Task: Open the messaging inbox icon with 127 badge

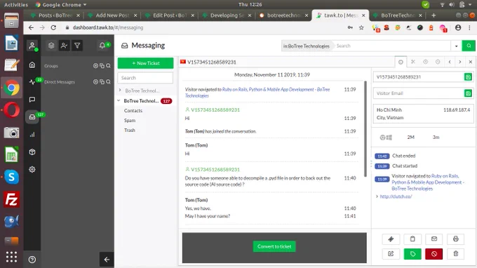Action: tap(32, 117)
